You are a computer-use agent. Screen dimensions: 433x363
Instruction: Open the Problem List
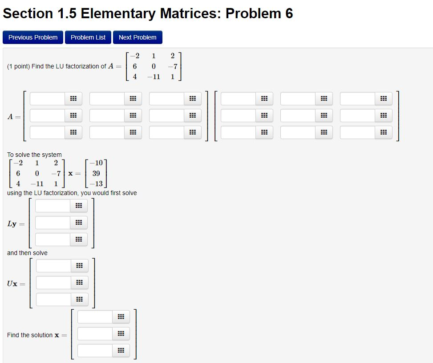coord(88,37)
